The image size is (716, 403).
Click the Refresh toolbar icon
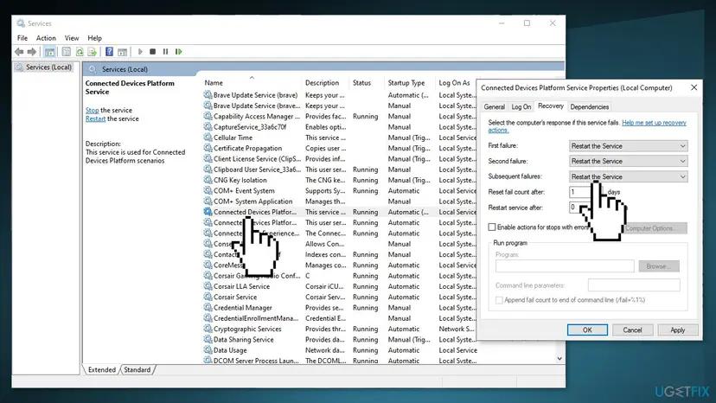pyautogui.click(x=80, y=52)
